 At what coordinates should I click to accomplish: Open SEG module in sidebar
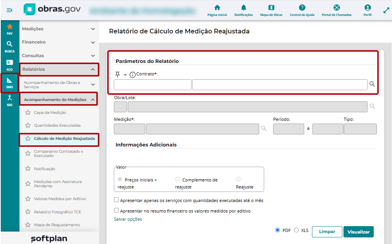tap(9, 101)
